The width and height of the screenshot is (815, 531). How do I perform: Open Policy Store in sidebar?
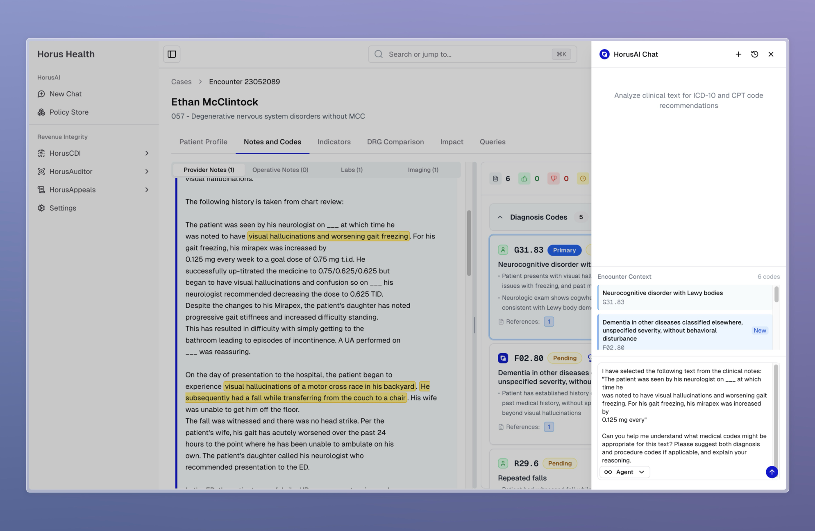(x=69, y=112)
